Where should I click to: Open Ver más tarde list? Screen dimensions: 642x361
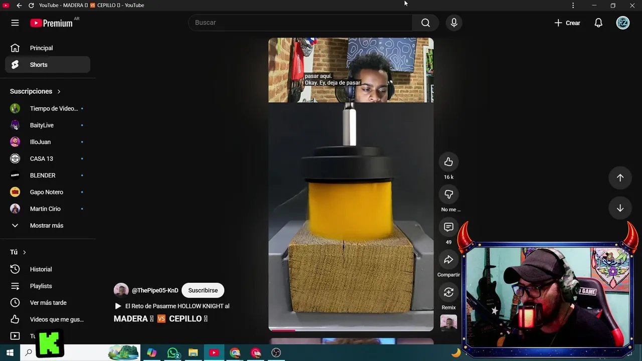(x=48, y=303)
